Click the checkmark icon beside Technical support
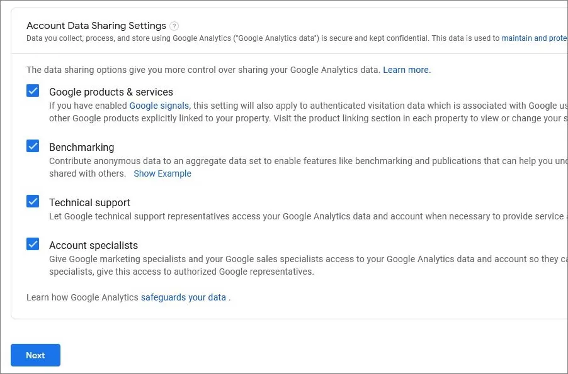This screenshot has height=374, width=568. (32, 201)
